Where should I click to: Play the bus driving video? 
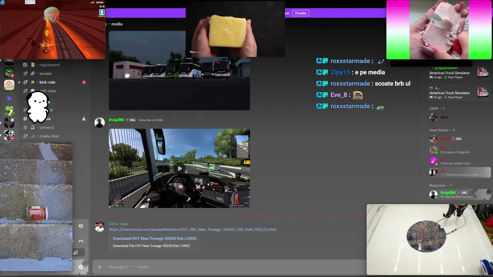pyautogui.click(x=179, y=169)
